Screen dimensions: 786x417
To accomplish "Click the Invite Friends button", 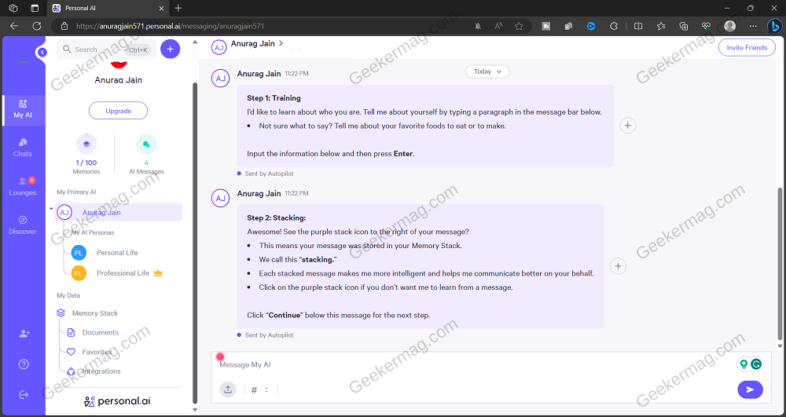I will click(x=747, y=48).
